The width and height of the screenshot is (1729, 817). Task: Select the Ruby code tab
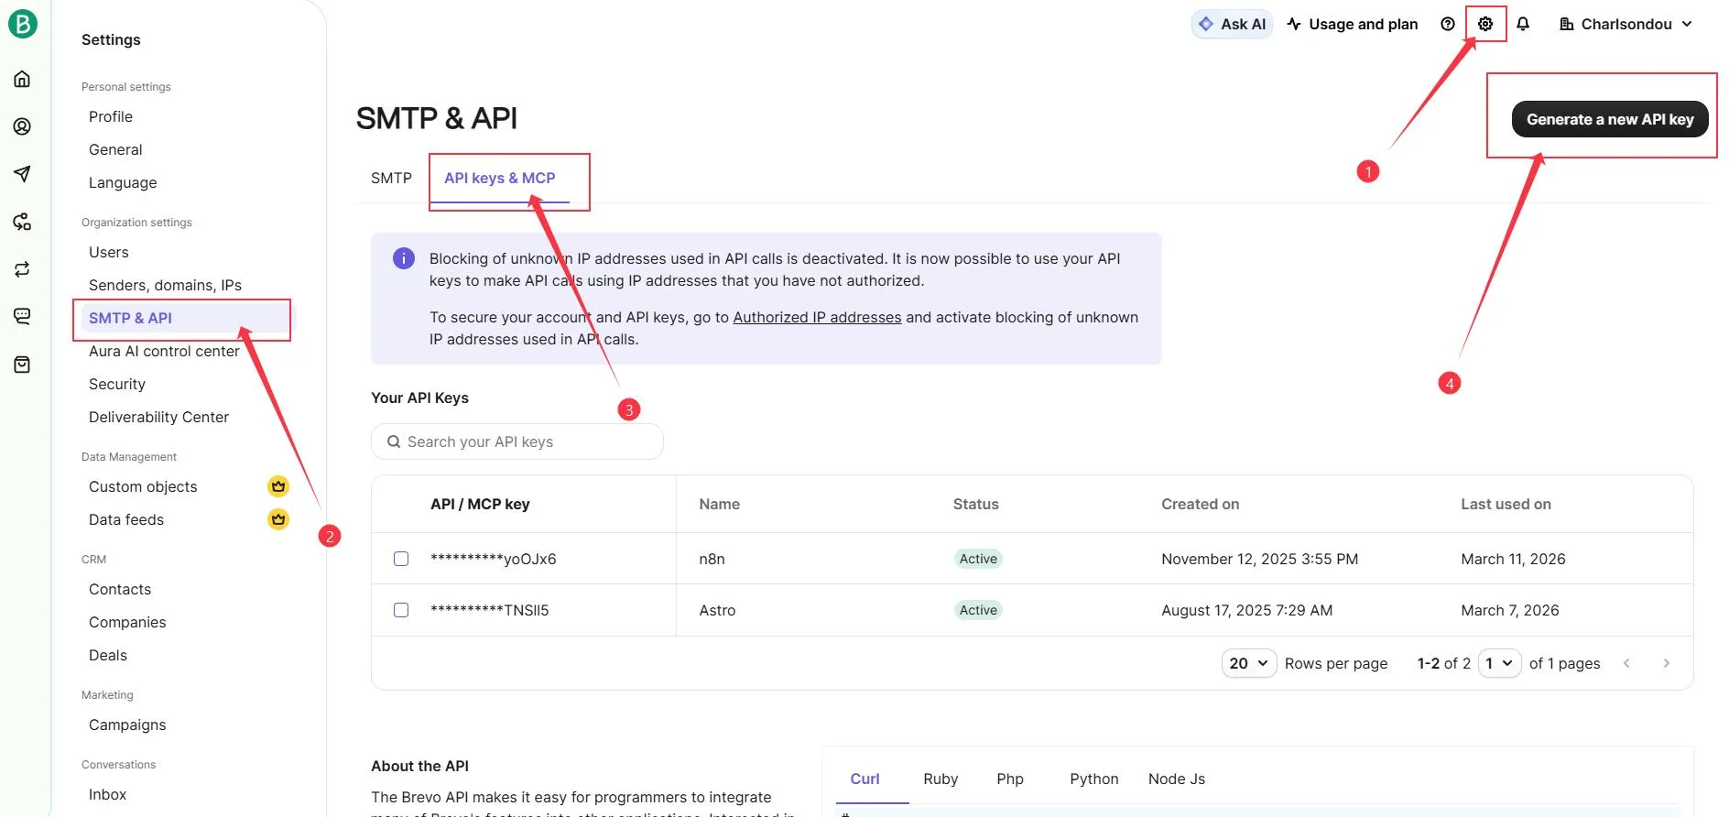coord(941,779)
